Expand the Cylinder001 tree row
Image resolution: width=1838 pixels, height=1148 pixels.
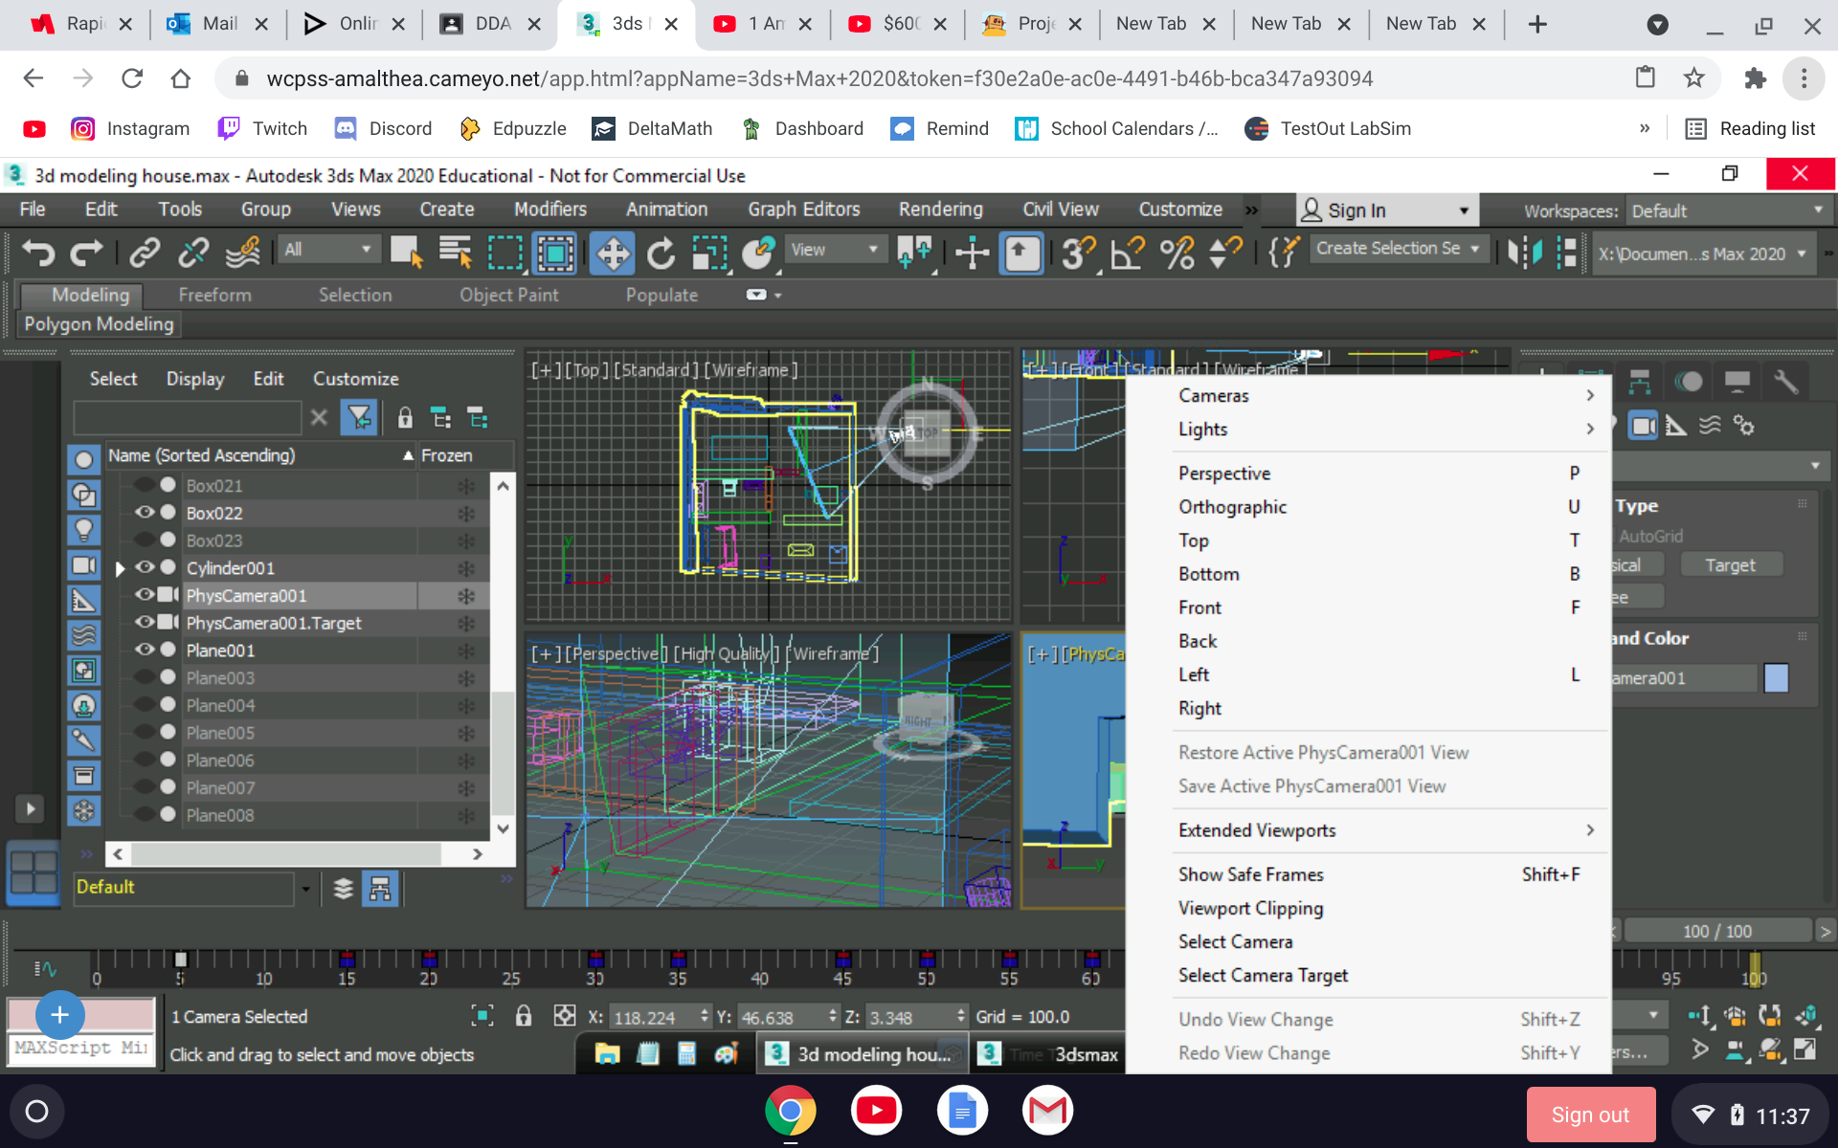click(x=120, y=568)
